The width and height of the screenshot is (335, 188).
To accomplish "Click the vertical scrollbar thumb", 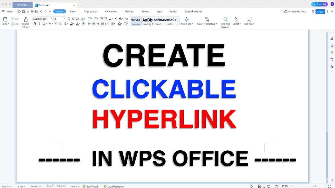I will point(327,155).
